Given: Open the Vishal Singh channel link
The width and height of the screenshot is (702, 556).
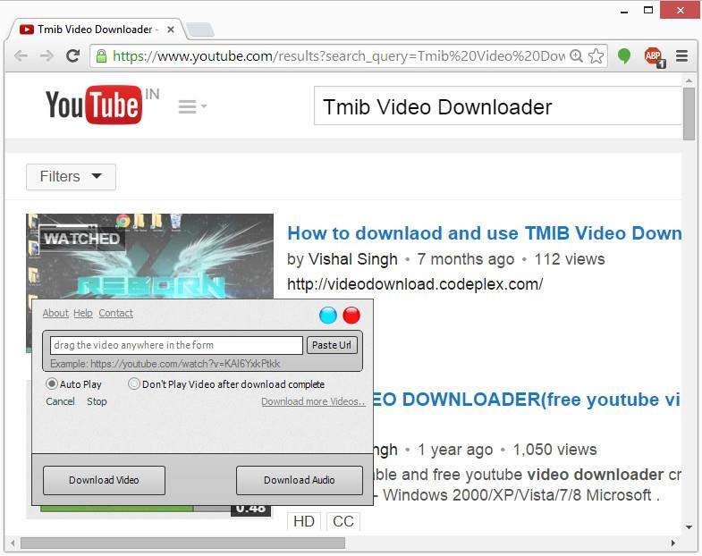Looking at the screenshot, I should tap(353, 259).
